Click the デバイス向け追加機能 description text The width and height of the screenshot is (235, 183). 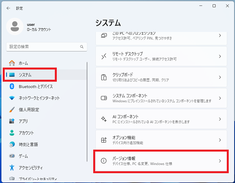click(128, 143)
